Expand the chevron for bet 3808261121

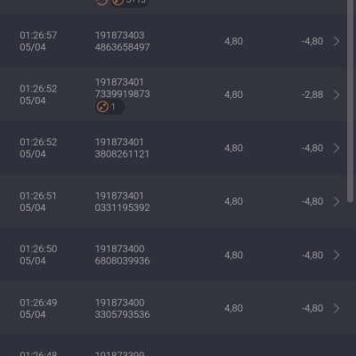click(336, 148)
